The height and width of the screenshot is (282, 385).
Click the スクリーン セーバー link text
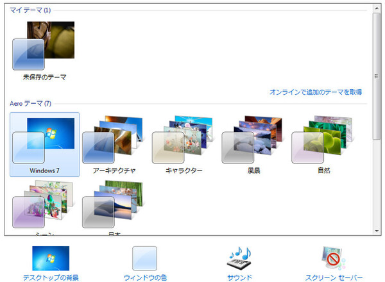point(334,278)
